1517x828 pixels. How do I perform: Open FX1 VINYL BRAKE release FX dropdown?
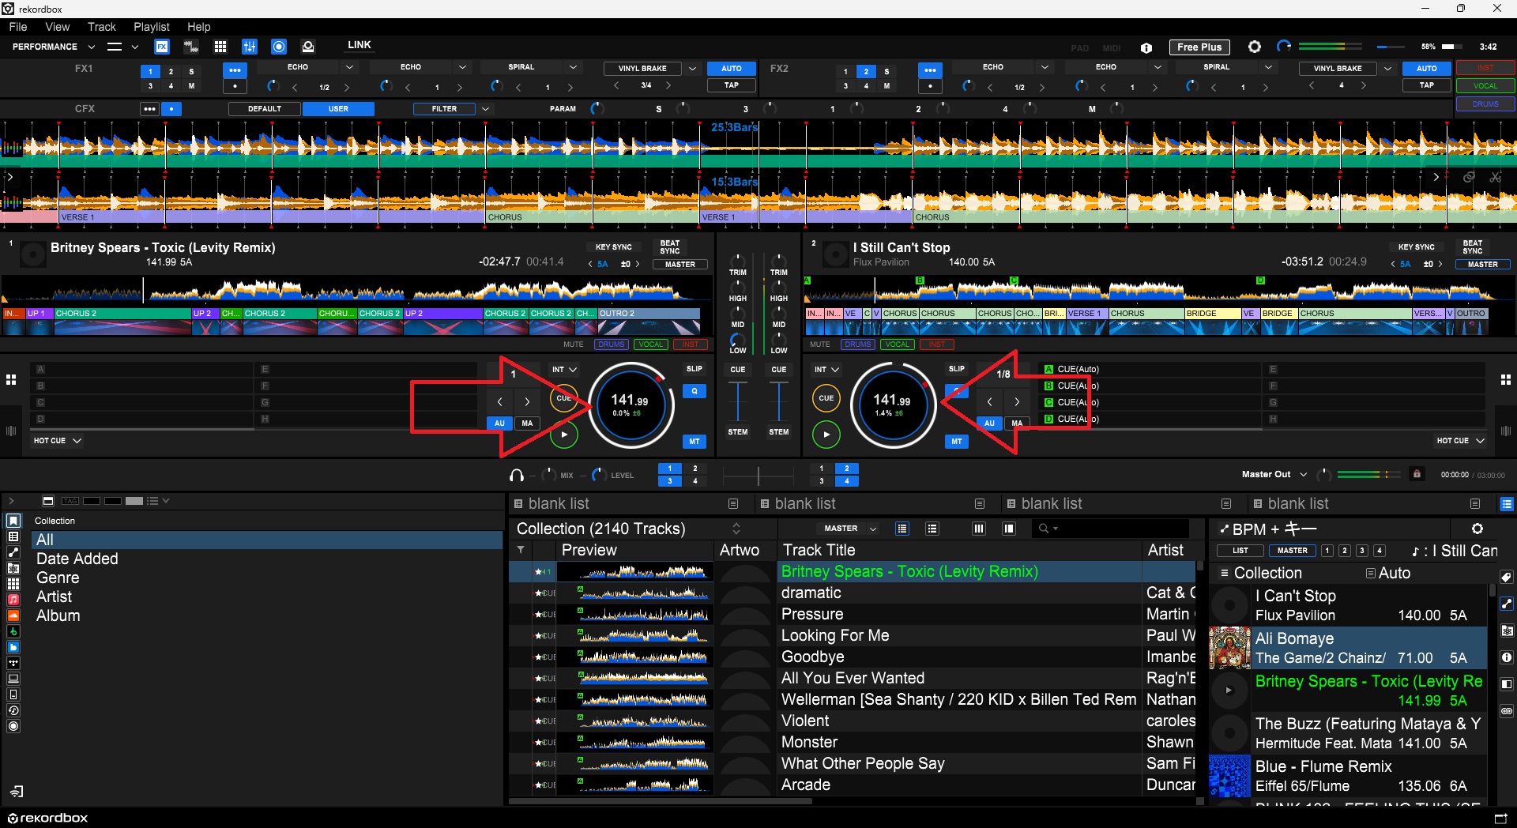693,69
